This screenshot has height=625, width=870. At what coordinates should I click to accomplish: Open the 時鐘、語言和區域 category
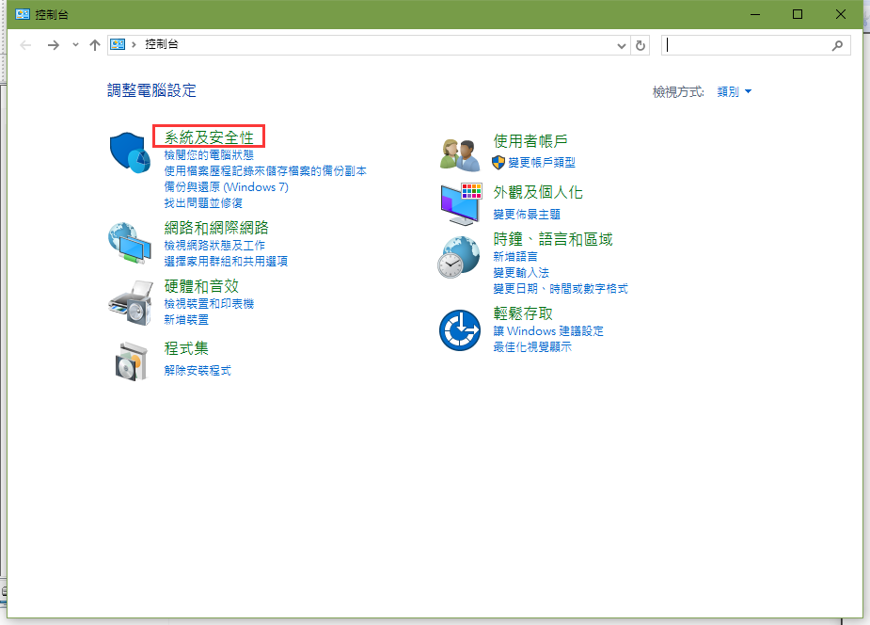(x=553, y=239)
